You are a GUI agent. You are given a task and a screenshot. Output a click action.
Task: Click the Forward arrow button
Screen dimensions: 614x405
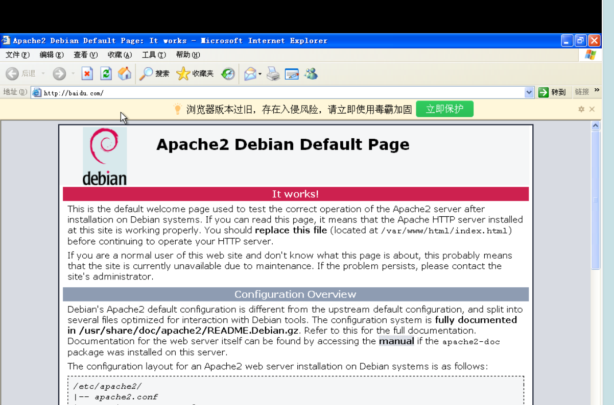tap(59, 74)
